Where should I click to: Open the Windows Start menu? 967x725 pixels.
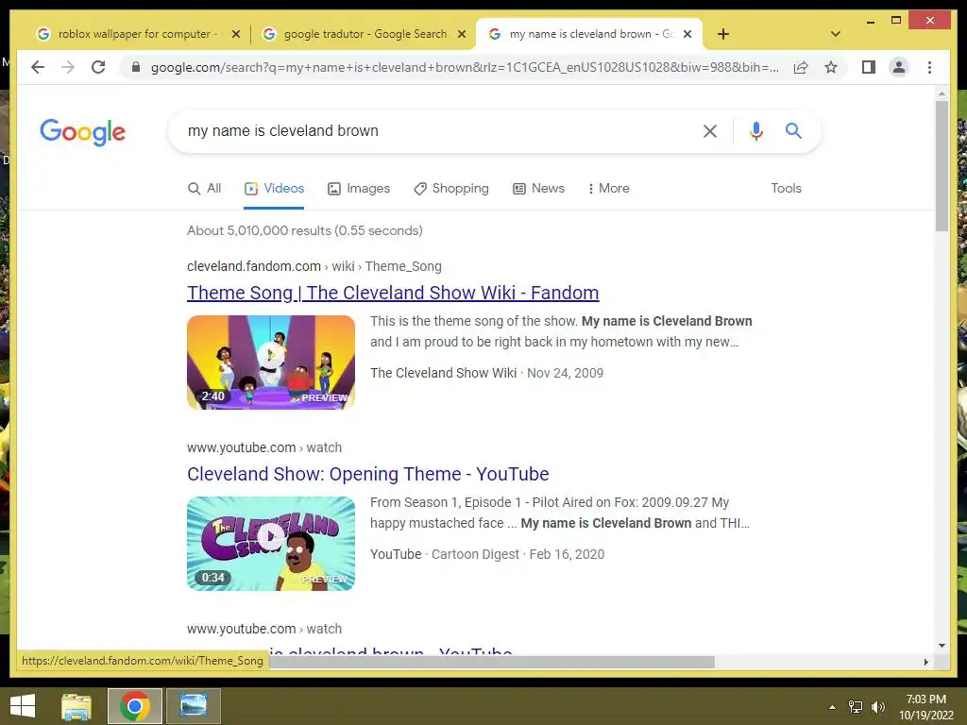(x=23, y=706)
